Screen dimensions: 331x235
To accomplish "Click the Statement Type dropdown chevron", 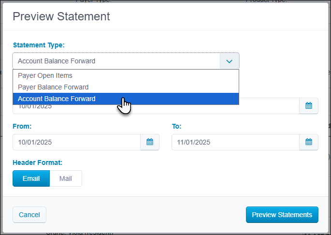I will 230,61.
